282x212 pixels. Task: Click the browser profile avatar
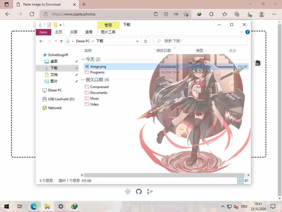point(262,14)
